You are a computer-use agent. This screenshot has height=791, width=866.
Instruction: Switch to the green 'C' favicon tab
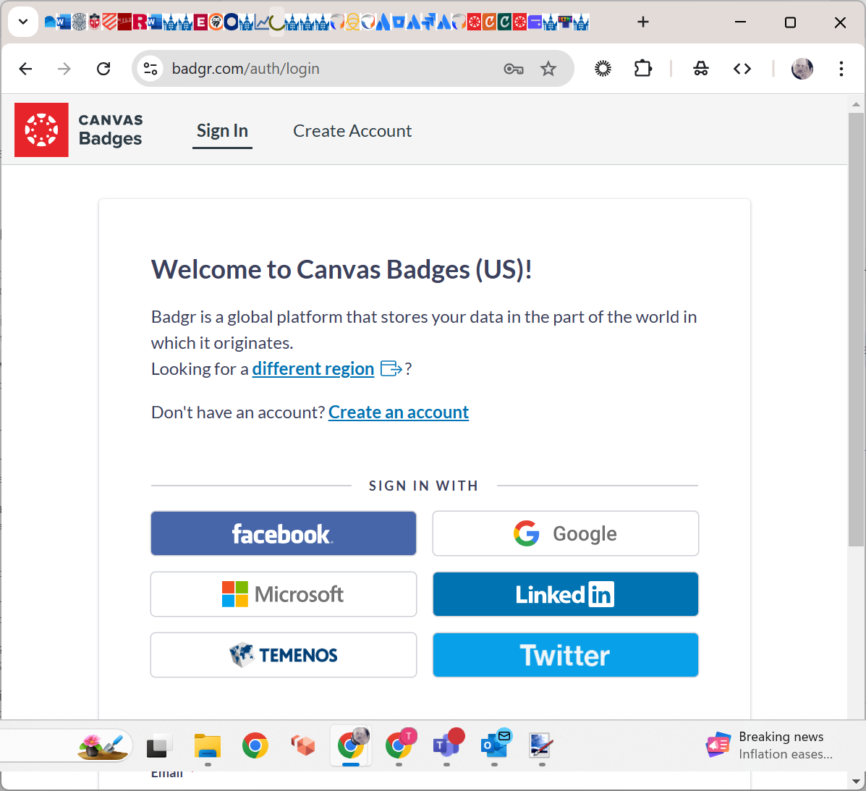coord(504,22)
